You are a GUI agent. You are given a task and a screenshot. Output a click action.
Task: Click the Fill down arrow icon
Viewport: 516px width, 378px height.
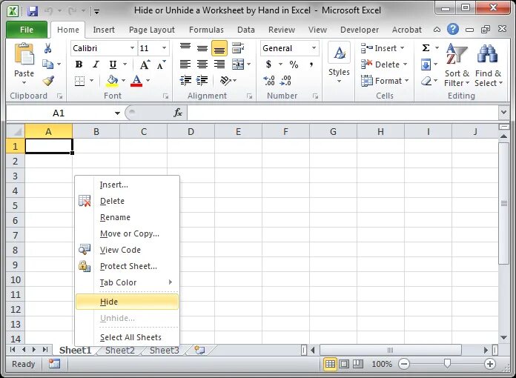coord(426,64)
